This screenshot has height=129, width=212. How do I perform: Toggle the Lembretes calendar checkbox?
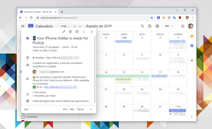point(23,117)
